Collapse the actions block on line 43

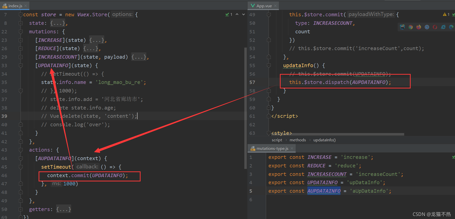pos(21,150)
